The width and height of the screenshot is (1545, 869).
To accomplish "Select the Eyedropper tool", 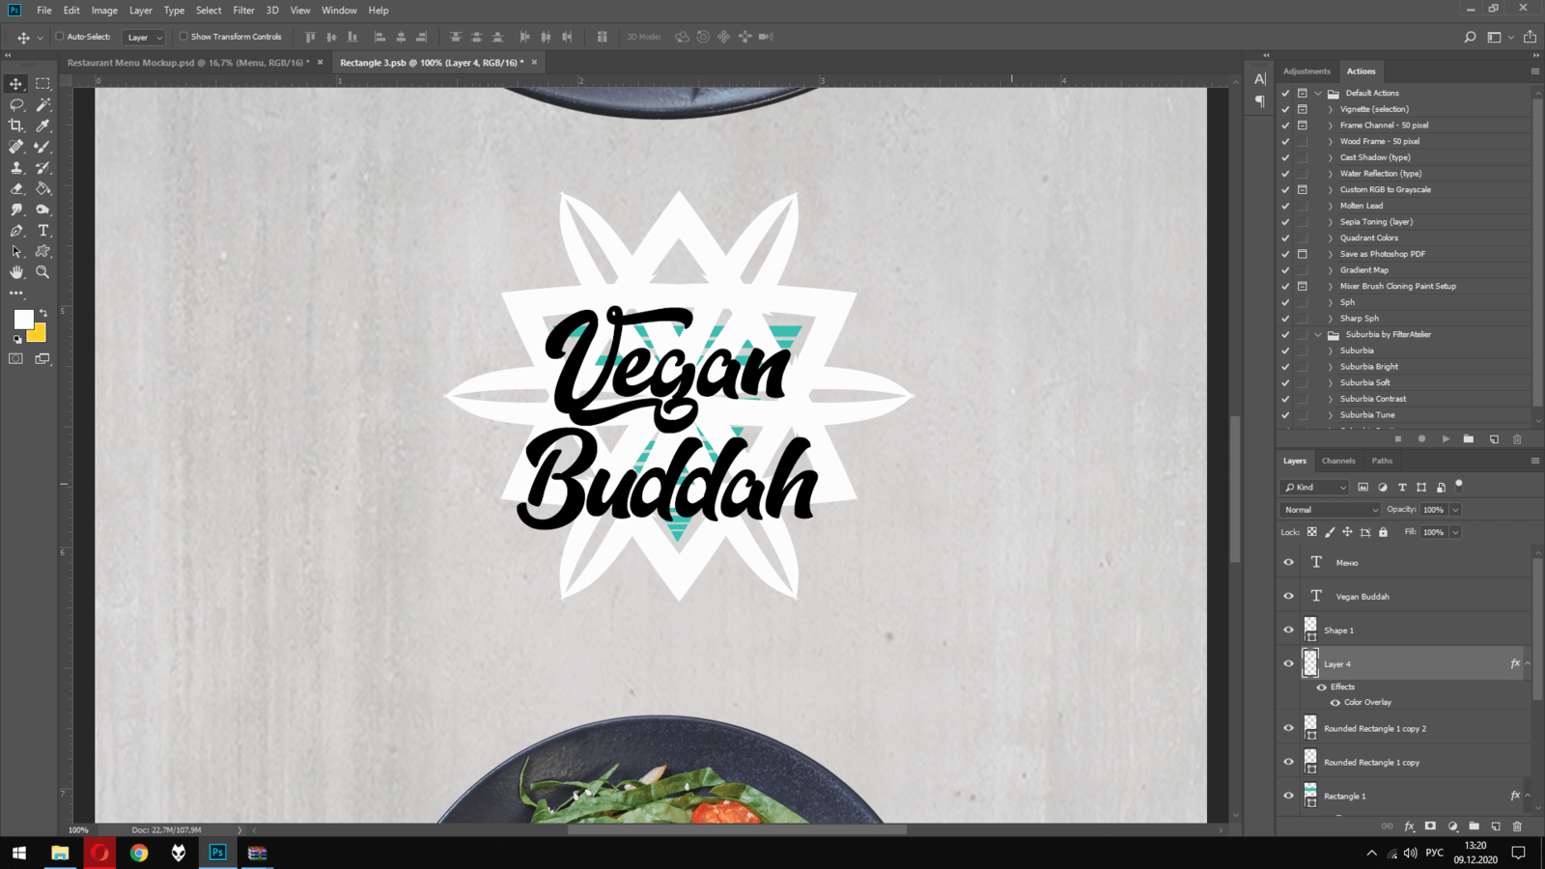I will coord(42,126).
